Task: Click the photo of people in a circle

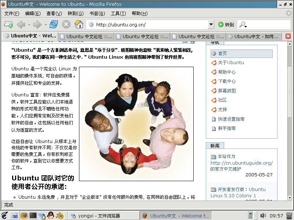Action: coord(136,124)
